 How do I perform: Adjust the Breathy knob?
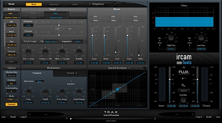point(79,52)
